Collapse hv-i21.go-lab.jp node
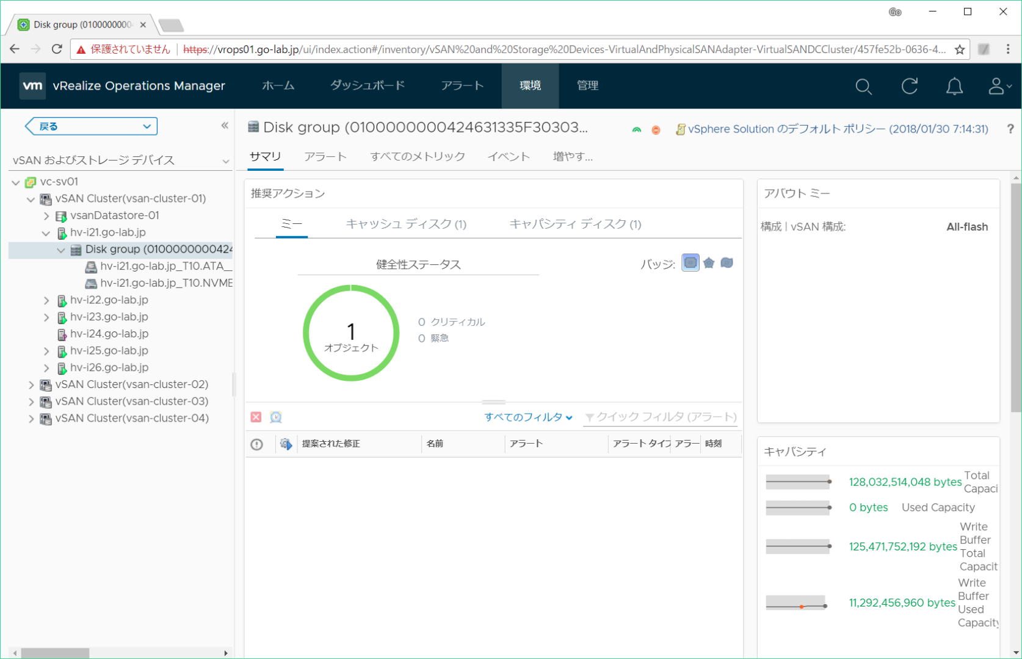This screenshot has height=659, width=1022. (46, 232)
